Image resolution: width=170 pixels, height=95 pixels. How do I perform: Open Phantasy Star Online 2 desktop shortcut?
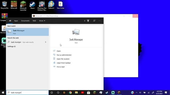(42, 6)
